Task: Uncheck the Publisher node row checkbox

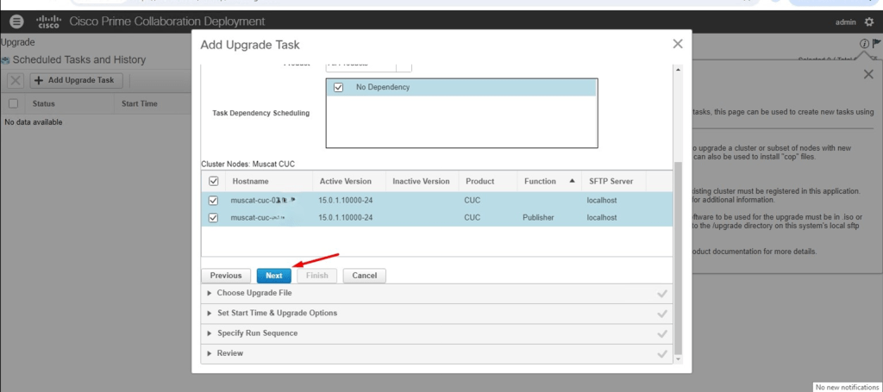Action: coord(214,218)
